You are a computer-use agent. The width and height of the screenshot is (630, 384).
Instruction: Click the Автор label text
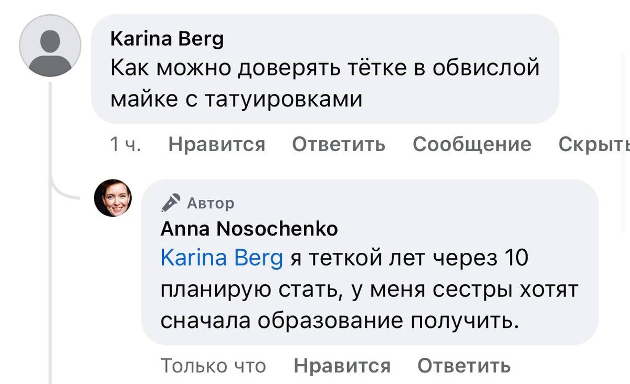(211, 202)
